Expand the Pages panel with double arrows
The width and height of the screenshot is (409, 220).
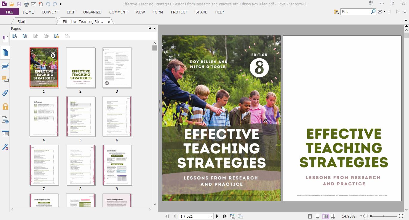[150, 28]
